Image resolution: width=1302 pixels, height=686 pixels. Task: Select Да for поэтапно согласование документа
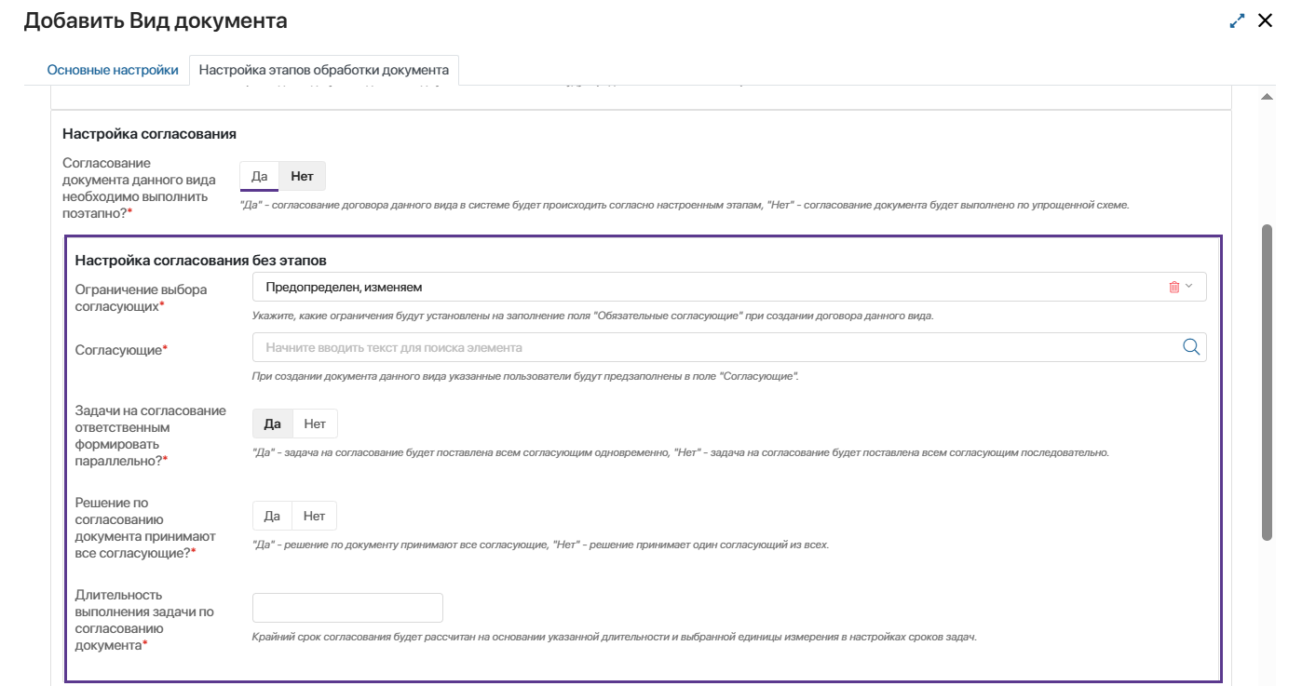[x=260, y=176]
